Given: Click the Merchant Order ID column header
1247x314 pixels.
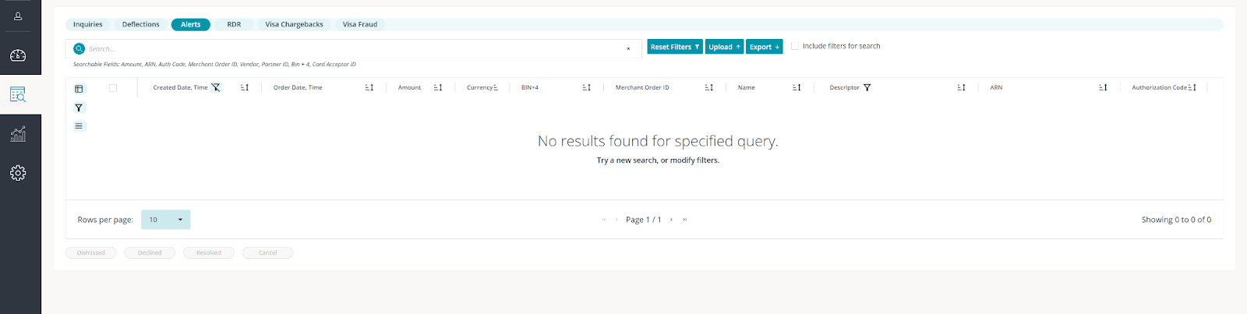Looking at the screenshot, I should tap(642, 87).
